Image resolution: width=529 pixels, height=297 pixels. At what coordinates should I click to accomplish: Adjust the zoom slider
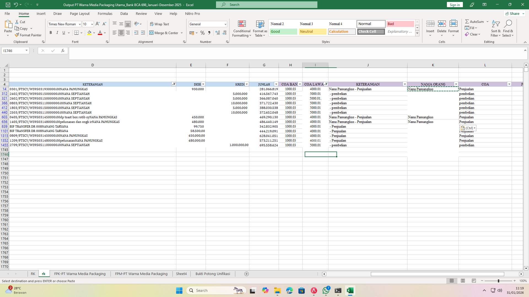[x=499, y=281]
